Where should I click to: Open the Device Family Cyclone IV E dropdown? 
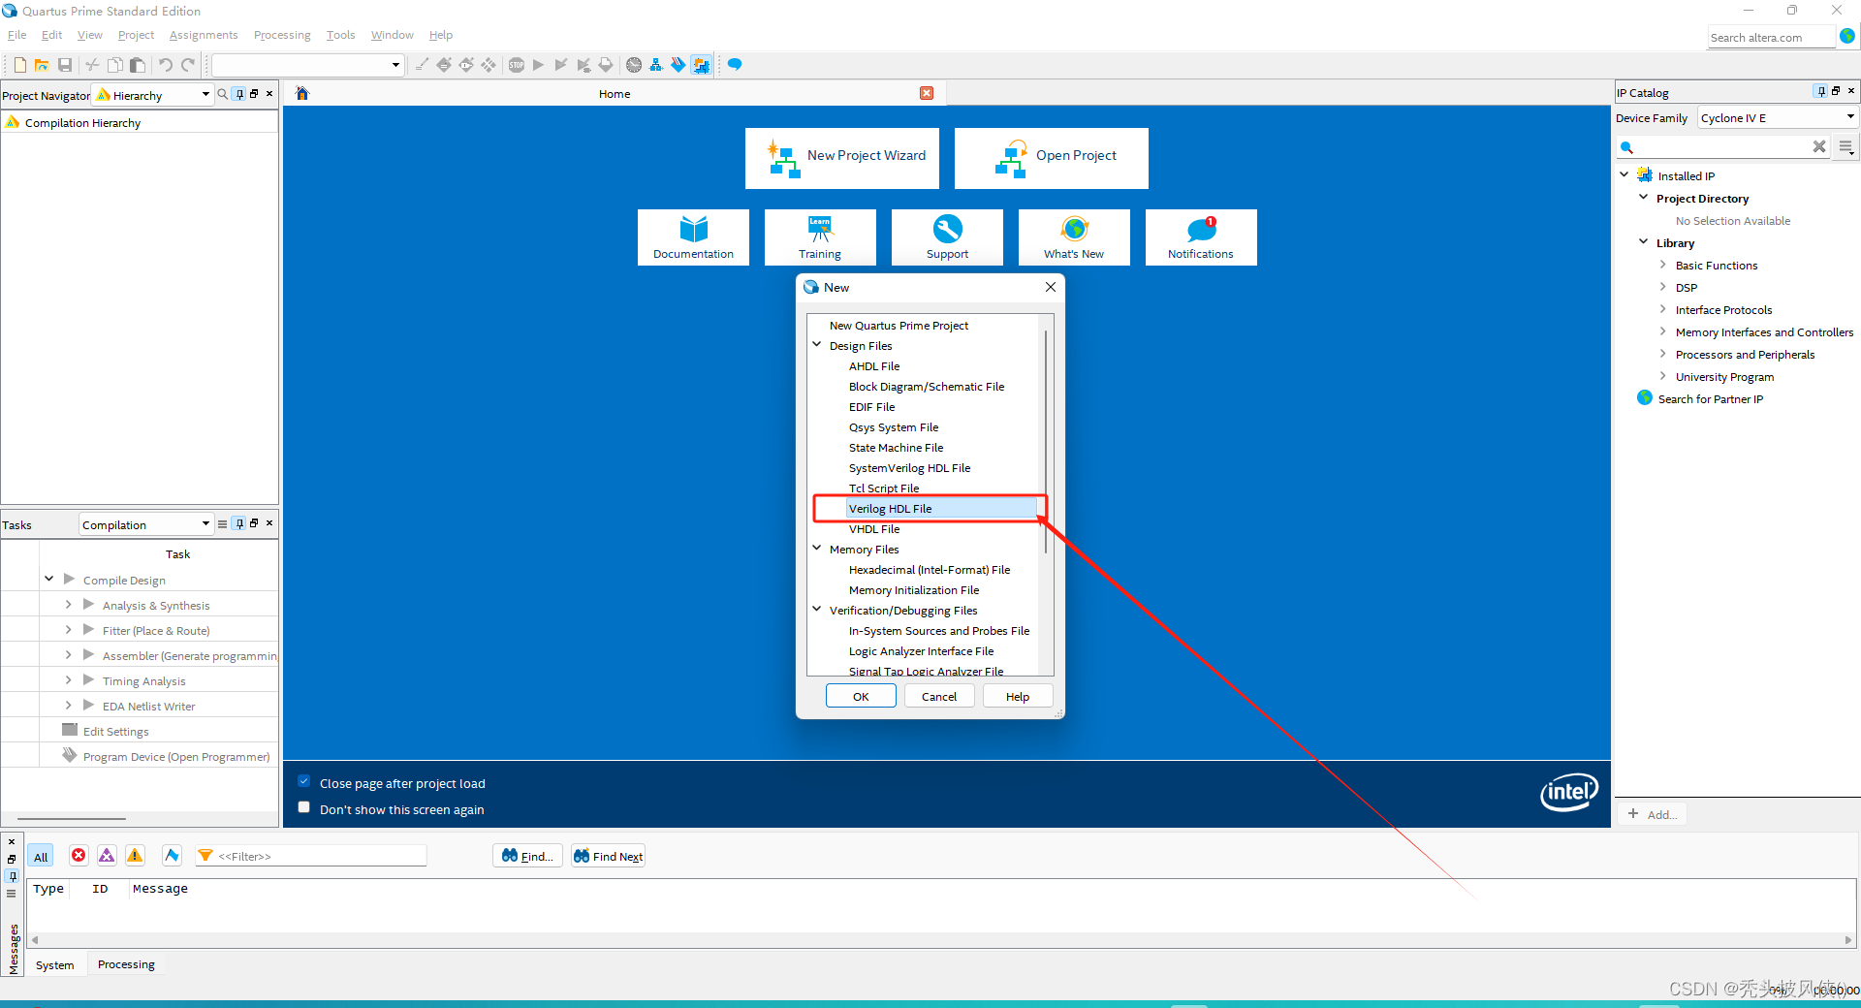[x=1777, y=117]
